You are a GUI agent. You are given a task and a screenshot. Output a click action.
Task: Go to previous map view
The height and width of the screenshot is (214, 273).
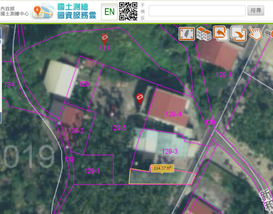221,33
